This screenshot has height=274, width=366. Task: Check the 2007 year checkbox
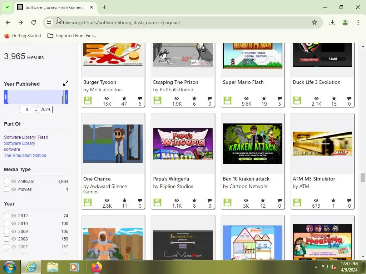(x=6, y=247)
